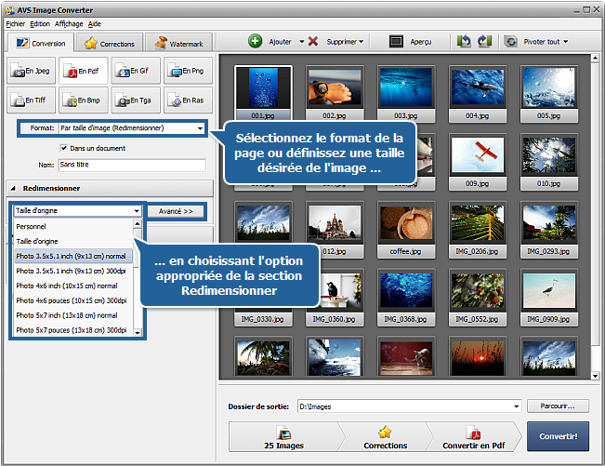Pick the En Png output format
Image resolution: width=605 pixels, height=466 pixels.
pos(188,71)
